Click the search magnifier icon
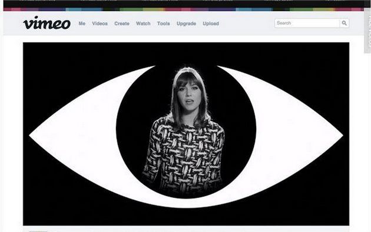The width and height of the screenshot is (371, 232). tap(344, 23)
